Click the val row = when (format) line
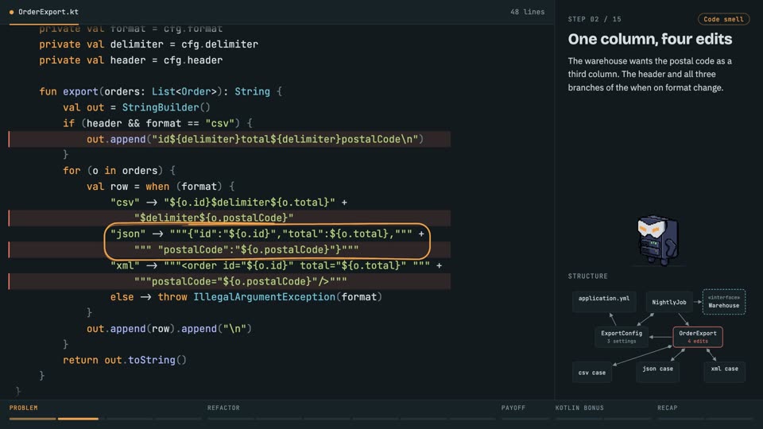 tap(160, 186)
